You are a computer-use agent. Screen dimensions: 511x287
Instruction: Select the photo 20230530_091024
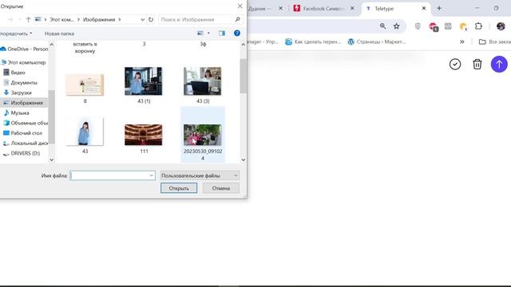pos(202,135)
